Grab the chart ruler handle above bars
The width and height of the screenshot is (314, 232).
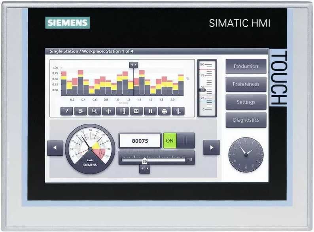click(134, 65)
